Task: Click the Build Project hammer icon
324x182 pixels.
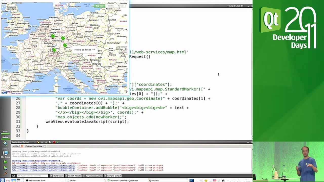Action: pyautogui.click(x=5, y=173)
